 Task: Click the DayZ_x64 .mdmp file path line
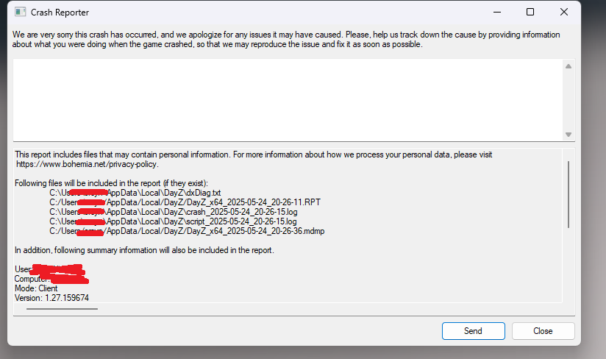point(187,231)
